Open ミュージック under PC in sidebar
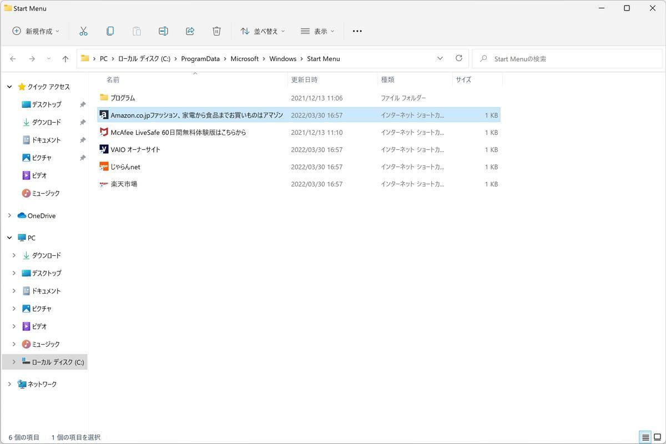Image resolution: width=666 pixels, height=444 pixels. click(46, 344)
